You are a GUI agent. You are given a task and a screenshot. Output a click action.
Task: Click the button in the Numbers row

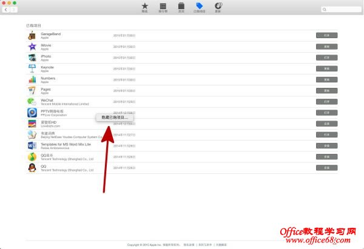click(326, 79)
